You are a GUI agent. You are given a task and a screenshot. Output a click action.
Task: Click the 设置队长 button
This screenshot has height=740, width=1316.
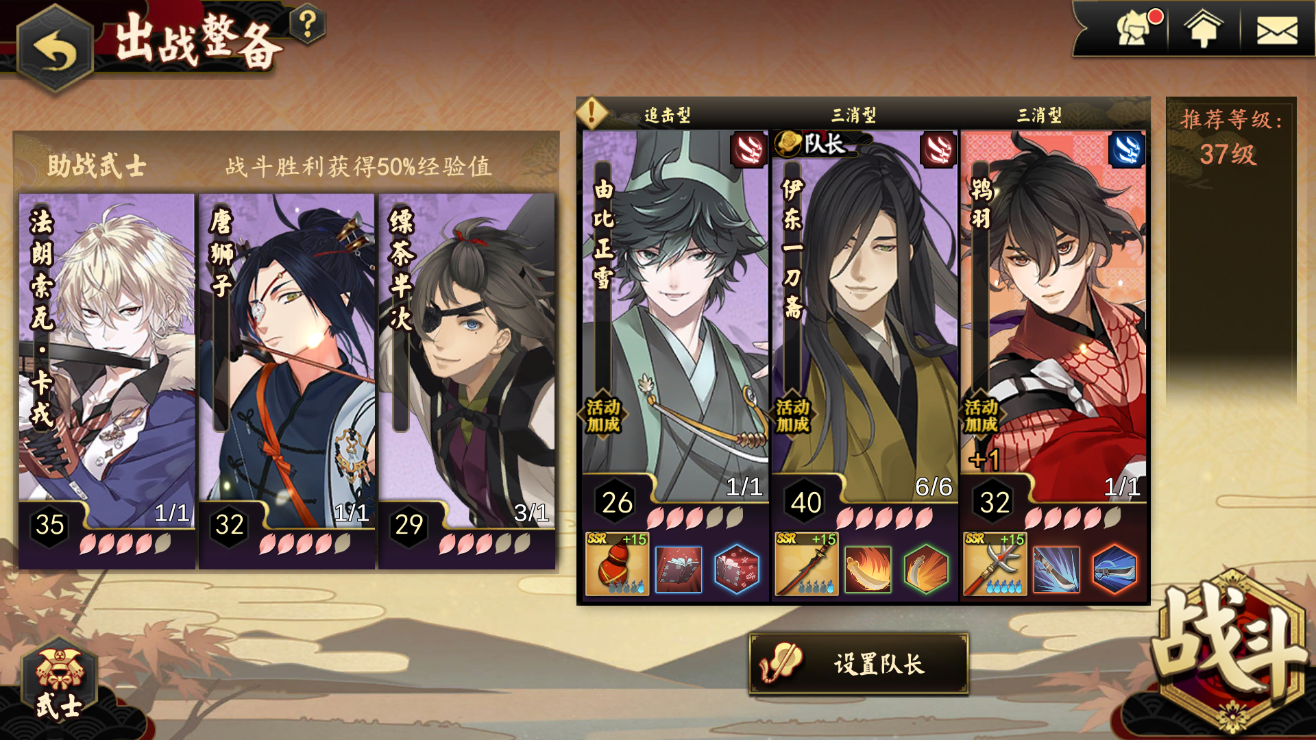click(859, 664)
